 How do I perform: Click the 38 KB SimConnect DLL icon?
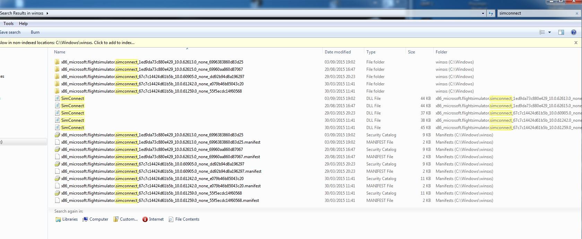click(x=57, y=120)
